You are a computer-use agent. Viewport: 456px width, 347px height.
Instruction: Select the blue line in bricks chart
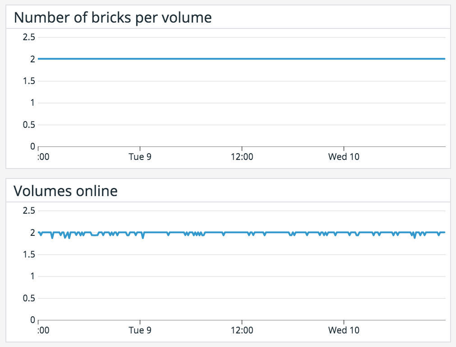pos(226,58)
